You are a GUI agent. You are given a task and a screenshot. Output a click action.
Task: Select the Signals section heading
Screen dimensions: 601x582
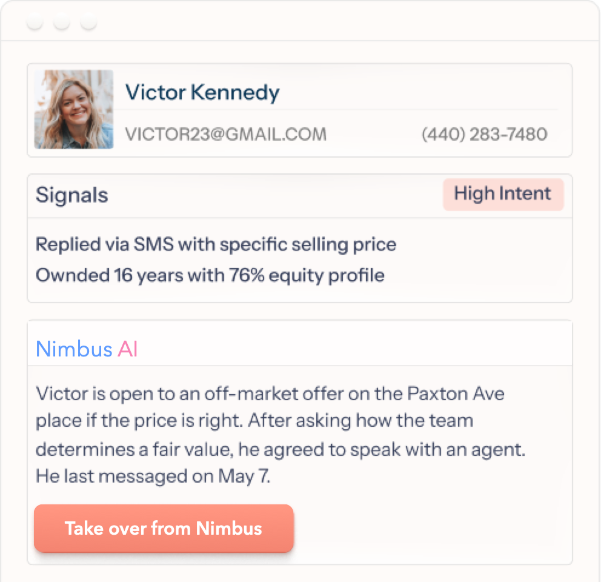pyautogui.click(x=72, y=195)
